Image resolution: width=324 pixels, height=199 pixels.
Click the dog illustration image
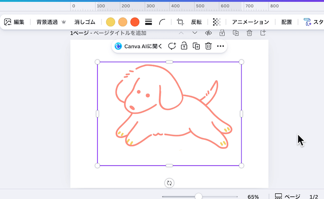(x=169, y=114)
